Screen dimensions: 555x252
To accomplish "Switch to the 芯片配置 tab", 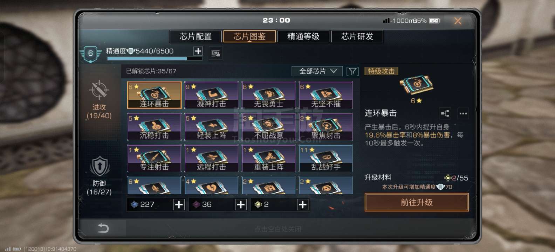I will 196,36.
